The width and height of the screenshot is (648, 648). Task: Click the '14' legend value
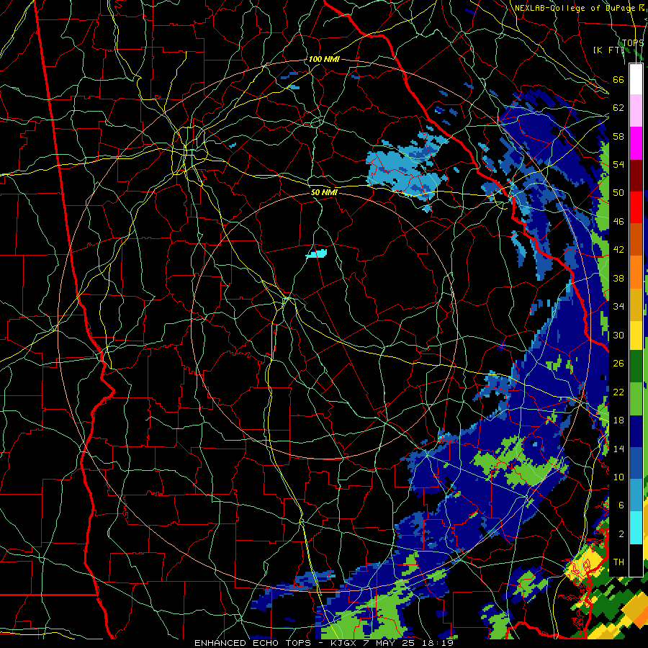618,449
